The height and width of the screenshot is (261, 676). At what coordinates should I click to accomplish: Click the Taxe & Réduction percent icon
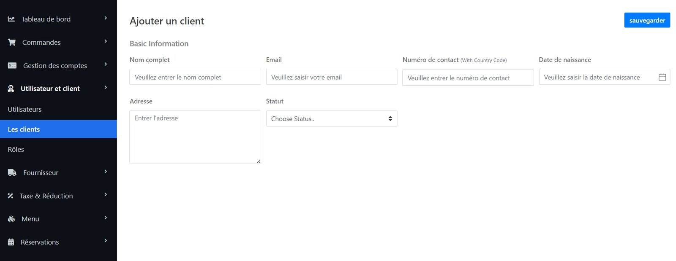[x=11, y=196]
